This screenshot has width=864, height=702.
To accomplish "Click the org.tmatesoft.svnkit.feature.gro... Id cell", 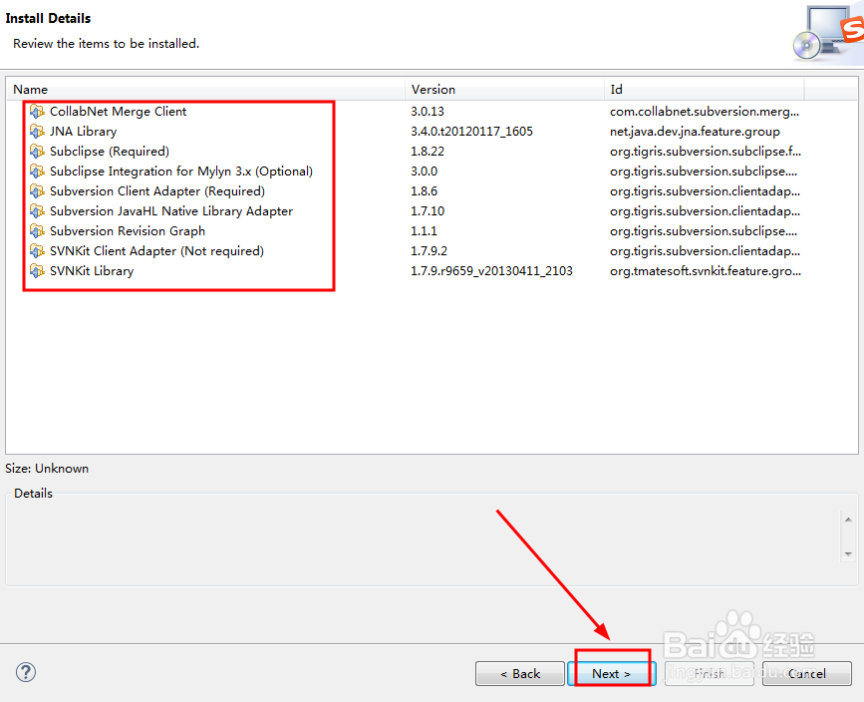I will click(x=706, y=271).
